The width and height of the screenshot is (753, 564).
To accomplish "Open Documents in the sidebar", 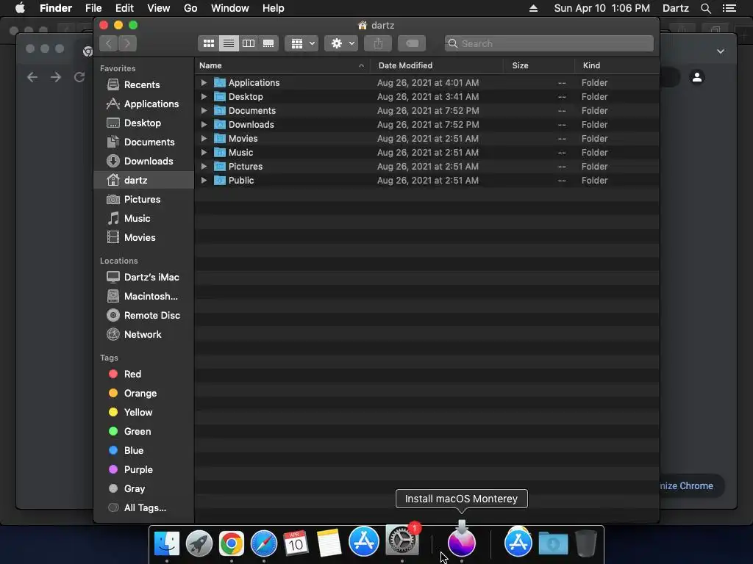I will pos(143,142).
